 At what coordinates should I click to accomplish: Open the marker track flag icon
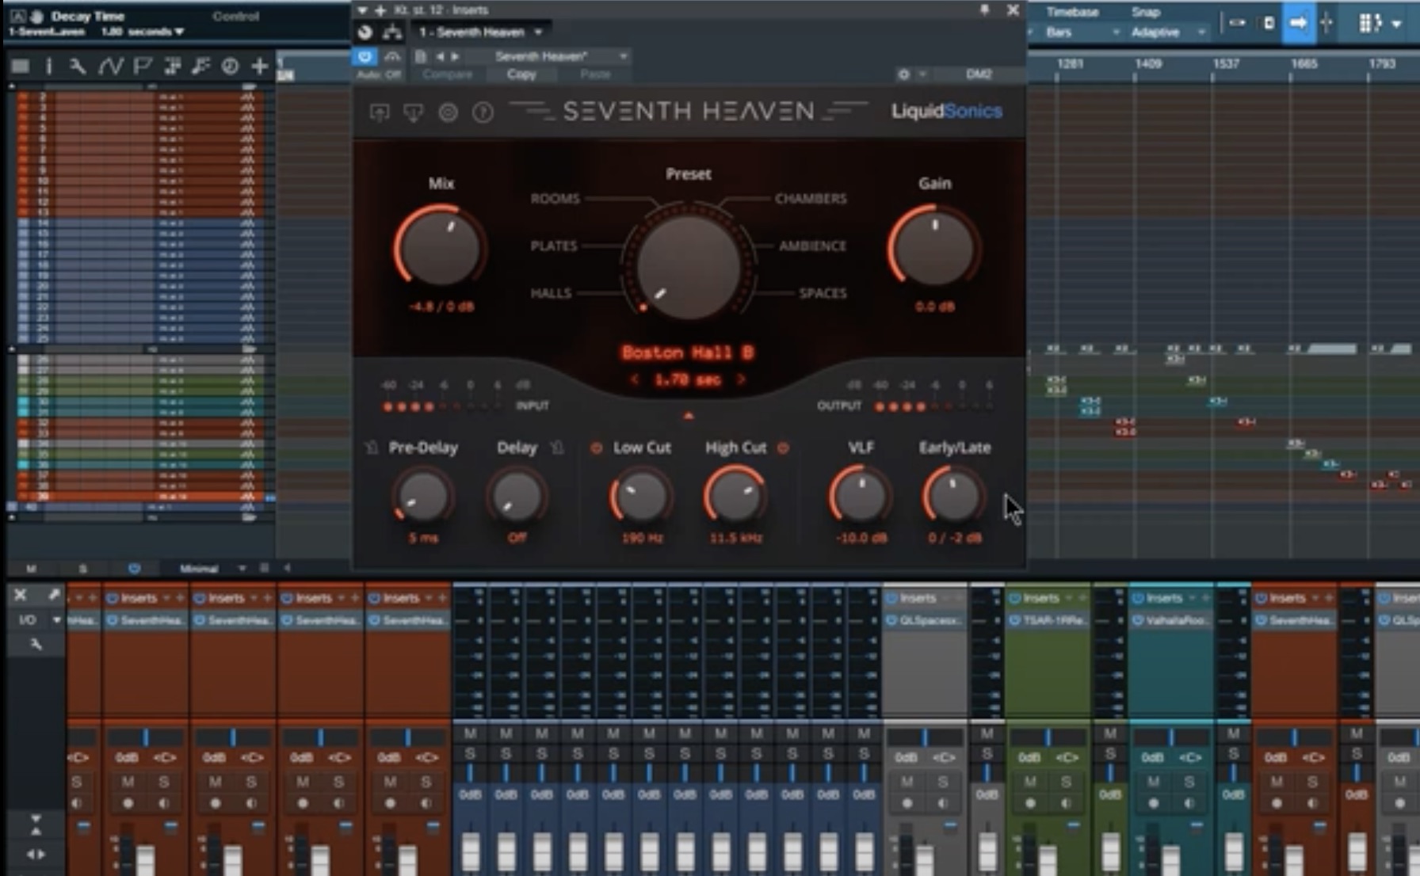[x=143, y=67]
